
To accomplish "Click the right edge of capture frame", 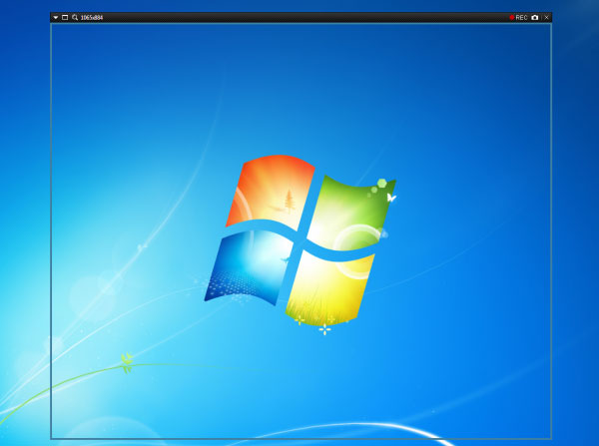I will click(x=551, y=229).
